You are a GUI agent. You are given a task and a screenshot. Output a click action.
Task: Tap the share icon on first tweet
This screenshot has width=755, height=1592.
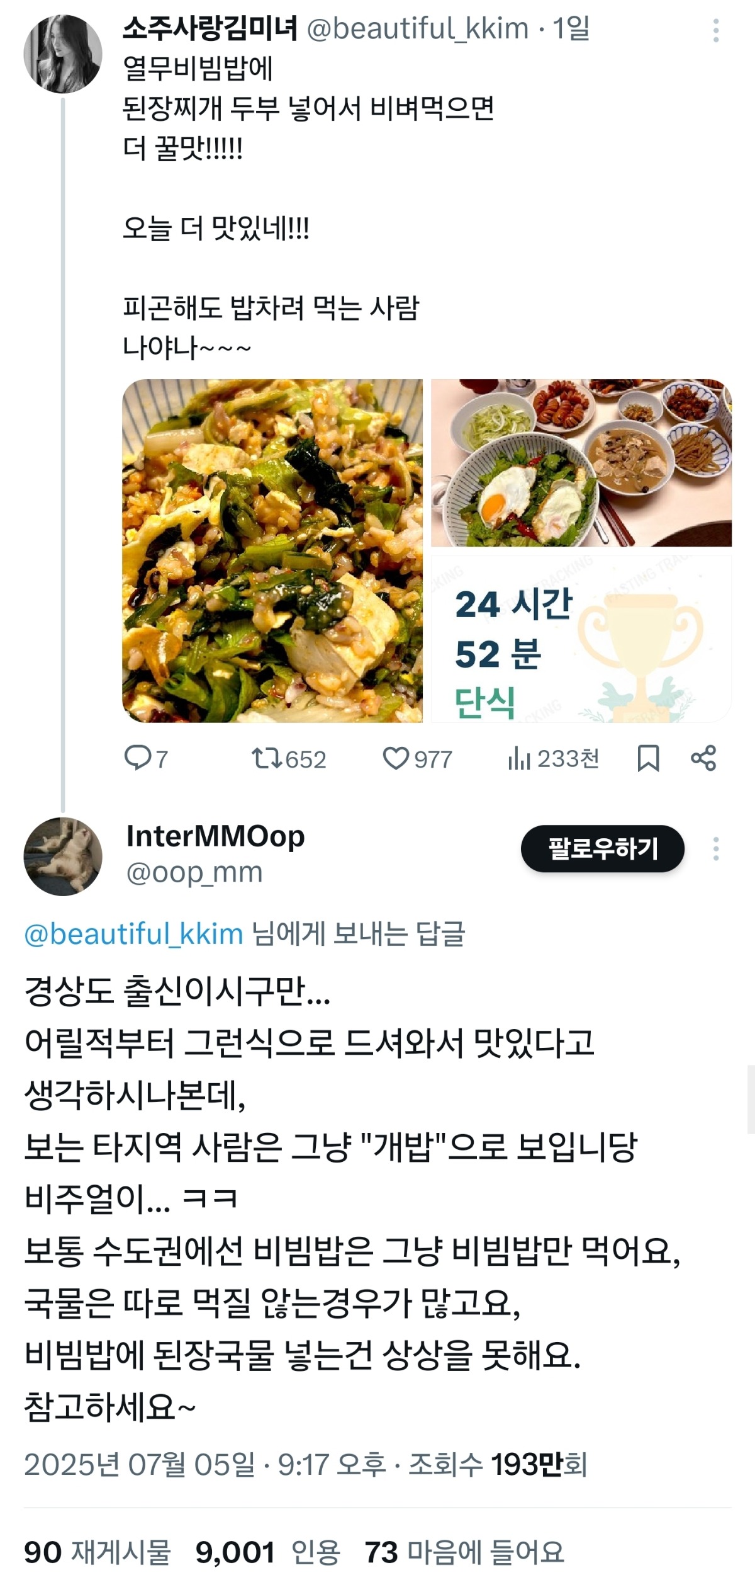click(703, 758)
